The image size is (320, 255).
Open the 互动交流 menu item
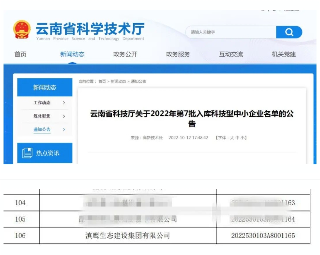[230, 54]
